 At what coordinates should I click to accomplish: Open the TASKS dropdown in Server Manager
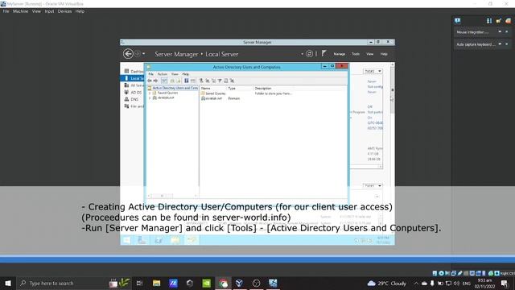pyautogui.click(x=373, y=71)
